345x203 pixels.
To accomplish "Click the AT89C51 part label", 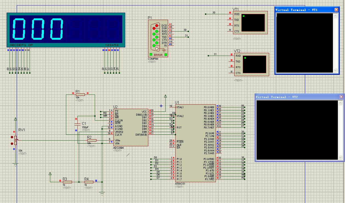I will (x=180, y=184).
